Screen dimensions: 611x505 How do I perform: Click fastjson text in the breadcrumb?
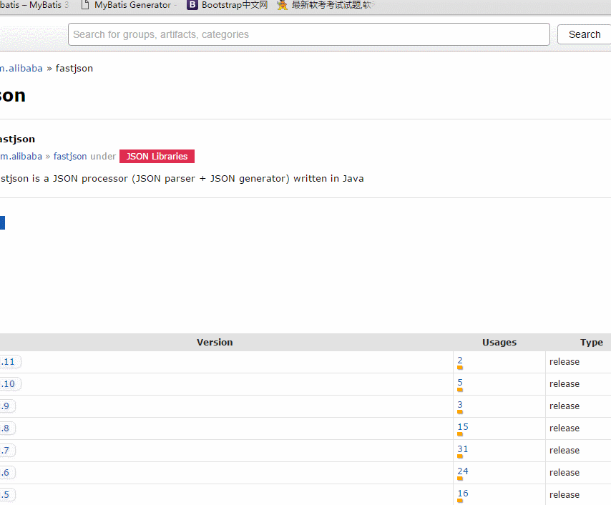pyautogui.click(x=74, y=68)
